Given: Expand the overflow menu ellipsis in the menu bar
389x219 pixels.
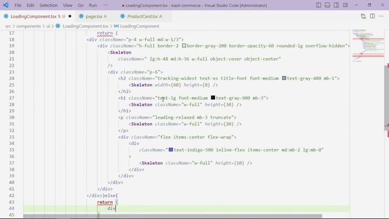Looking at the screenshot, I should click(106, 5).
